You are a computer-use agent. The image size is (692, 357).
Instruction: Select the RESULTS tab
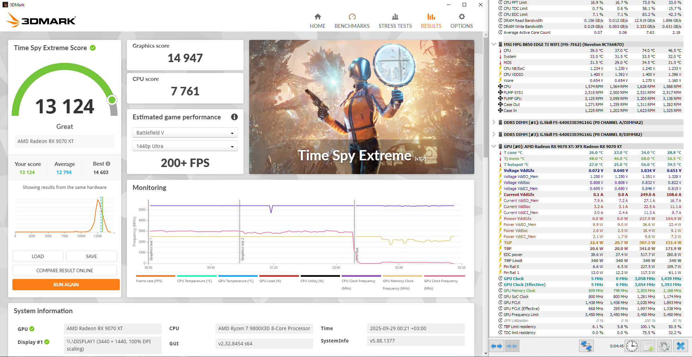coord(431,21)
